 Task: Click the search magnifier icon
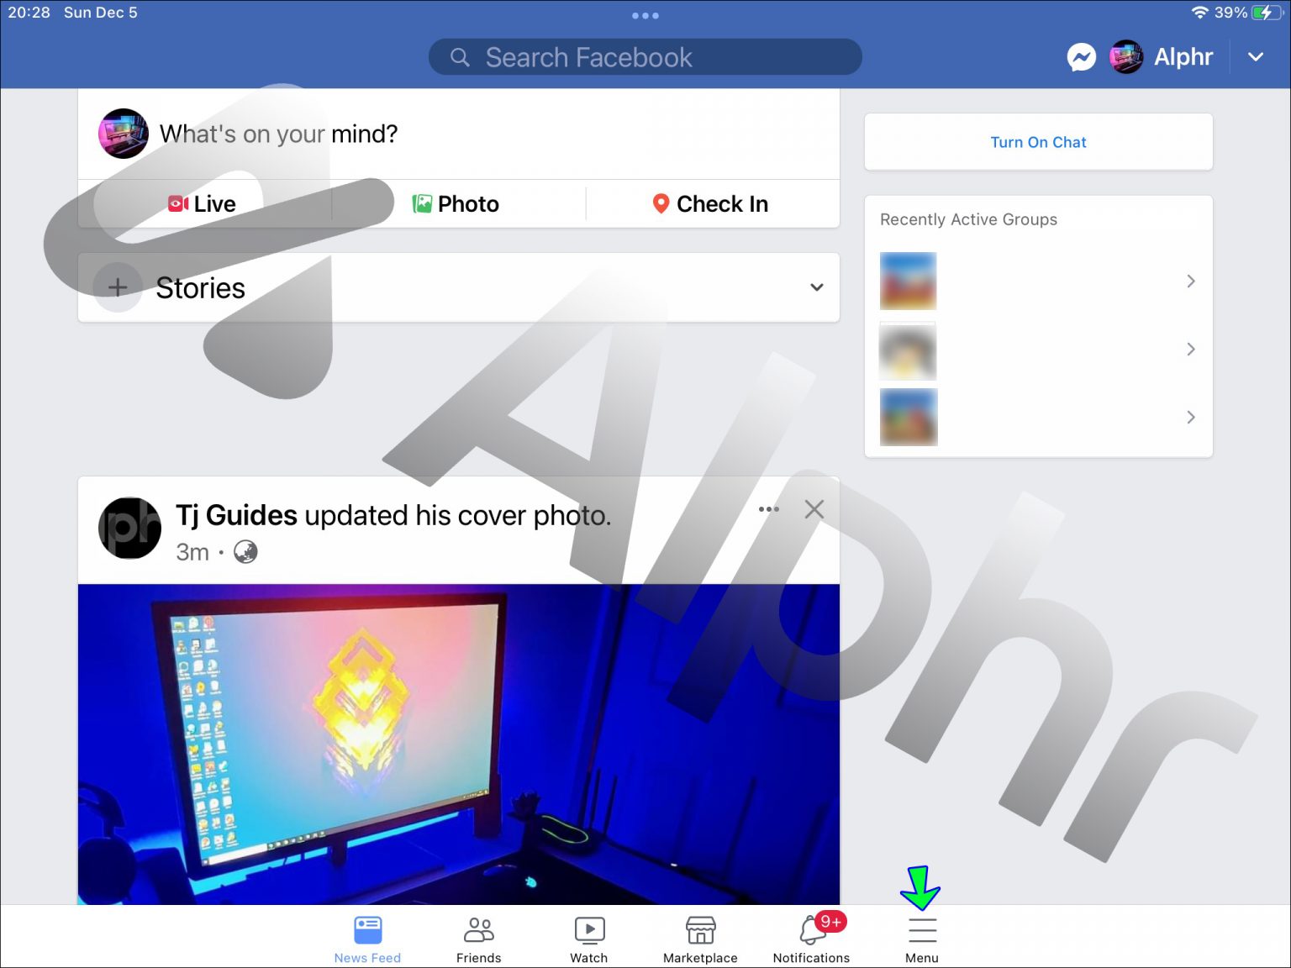pos(460,57)
